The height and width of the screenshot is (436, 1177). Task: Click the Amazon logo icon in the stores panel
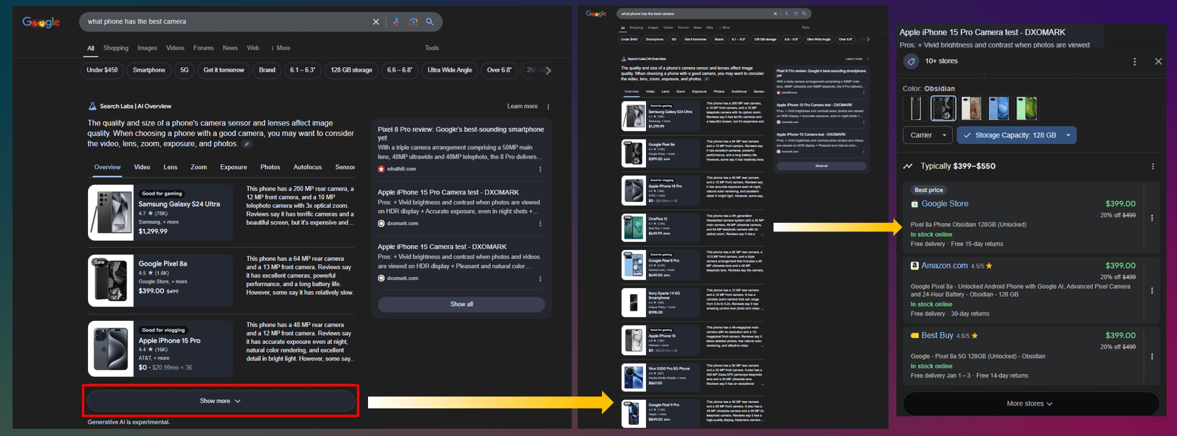click(x=914, y=266)
